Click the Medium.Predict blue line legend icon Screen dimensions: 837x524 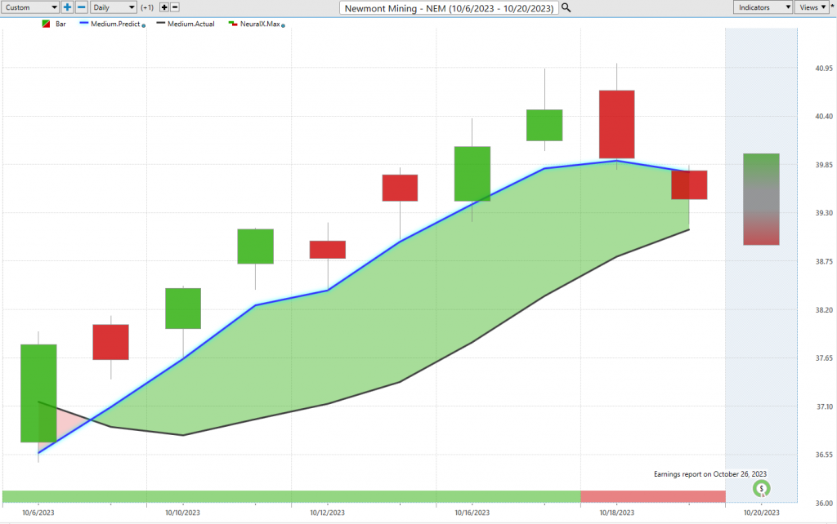tap(84, 24)
